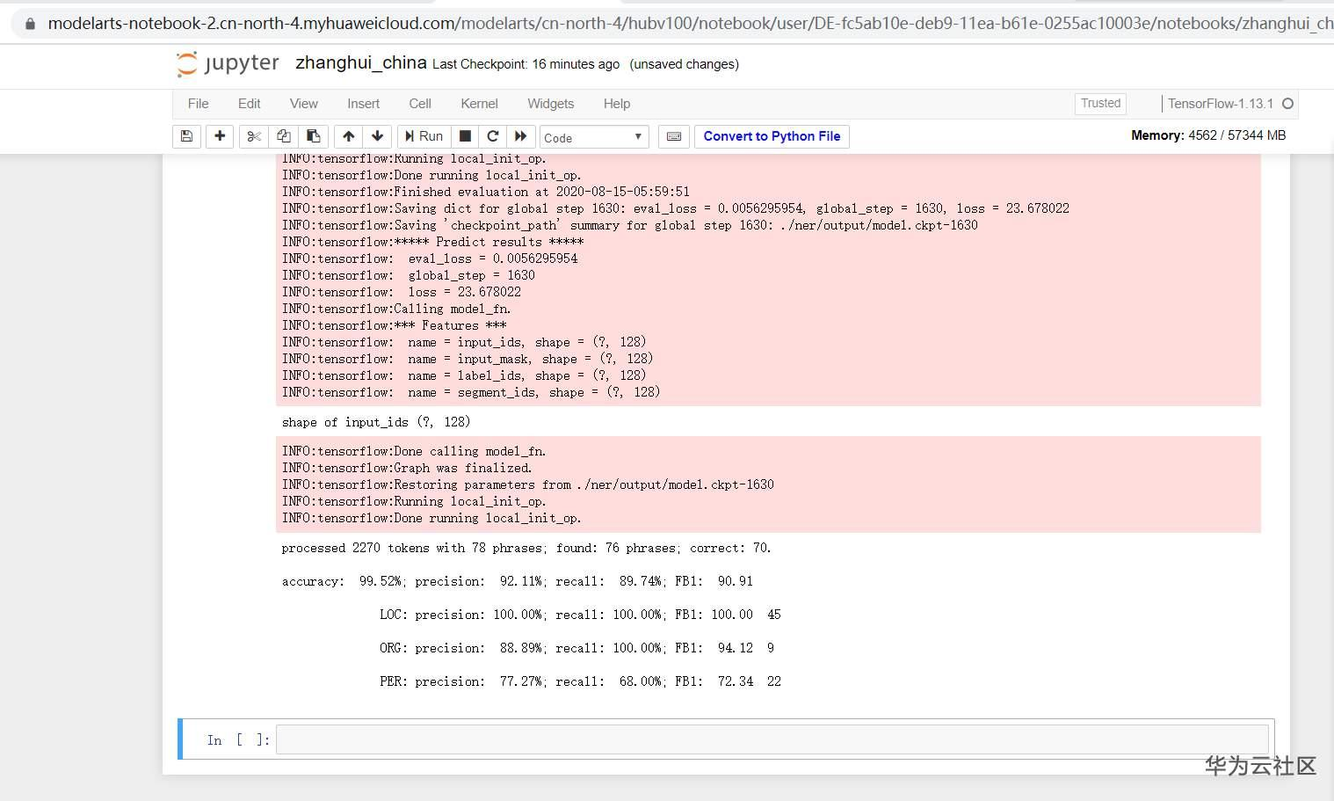The image size is (1334, 801).
Task: Click the 'name = input_ids' log line
Action: tap(464, 342)
